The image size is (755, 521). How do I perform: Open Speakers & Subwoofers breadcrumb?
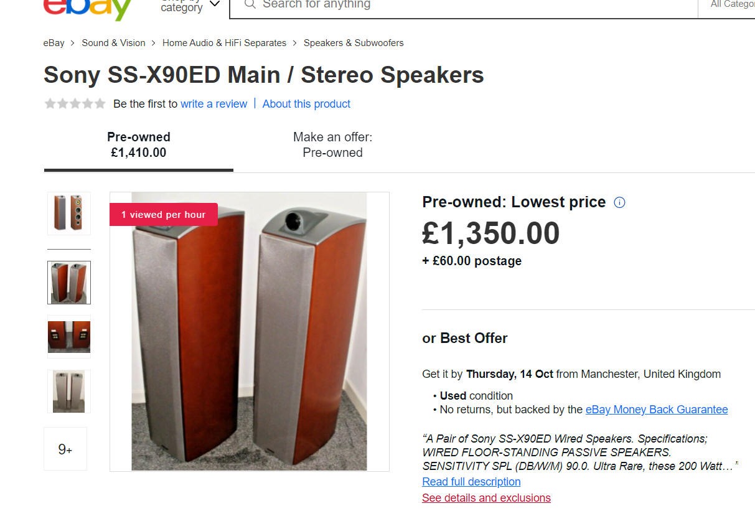click(354, 43)
